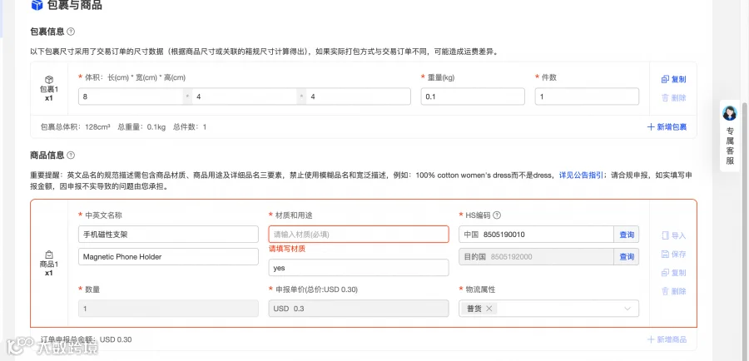
Task: Add a package via 新增包裹
Action: pos(667,127)
